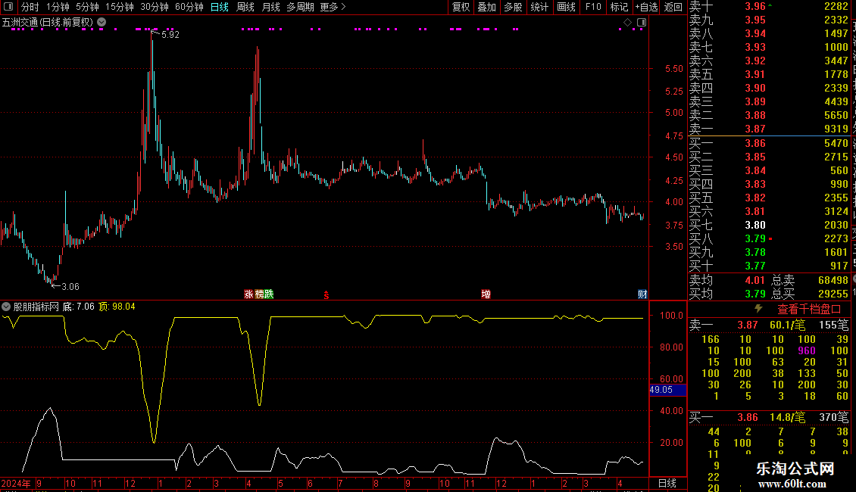856x492 pixels.
Task: Click the 2024年 date axis label
Action: click(17, 483)
